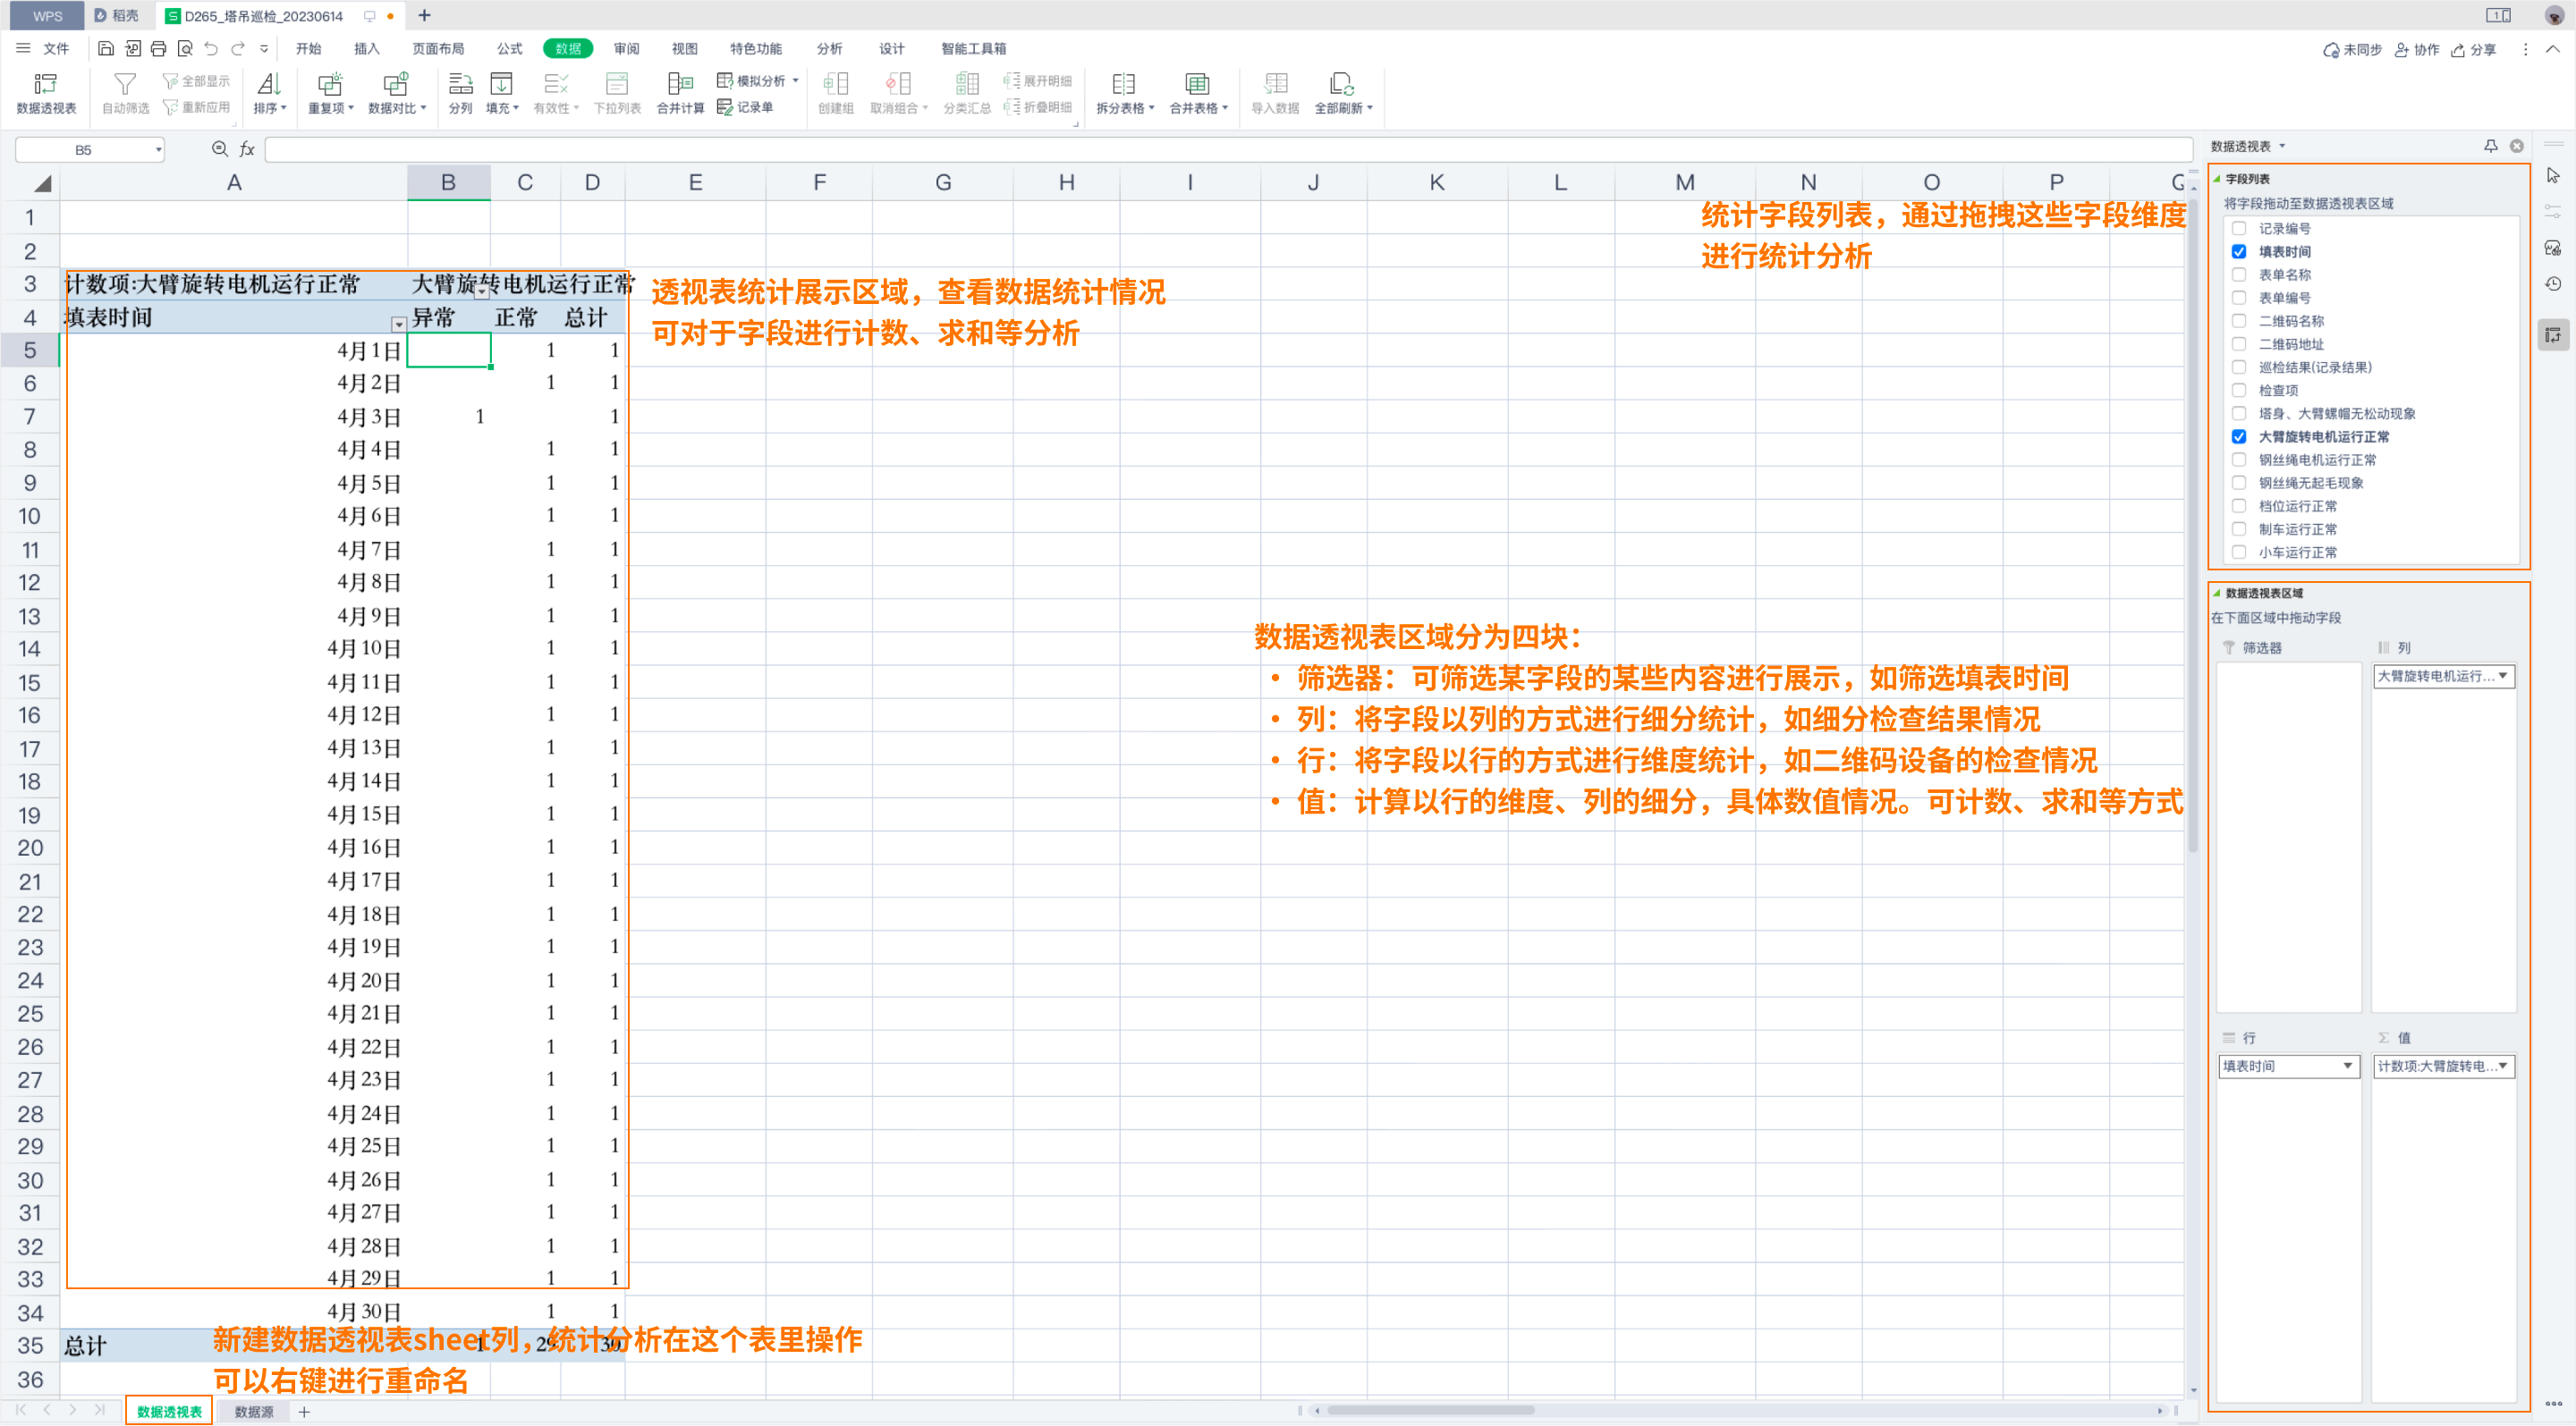Image resolution: width=2576 pixels, height=1426 pixels.
Task: Click the redo arrow icon
Action: click(x=238, y=48)
